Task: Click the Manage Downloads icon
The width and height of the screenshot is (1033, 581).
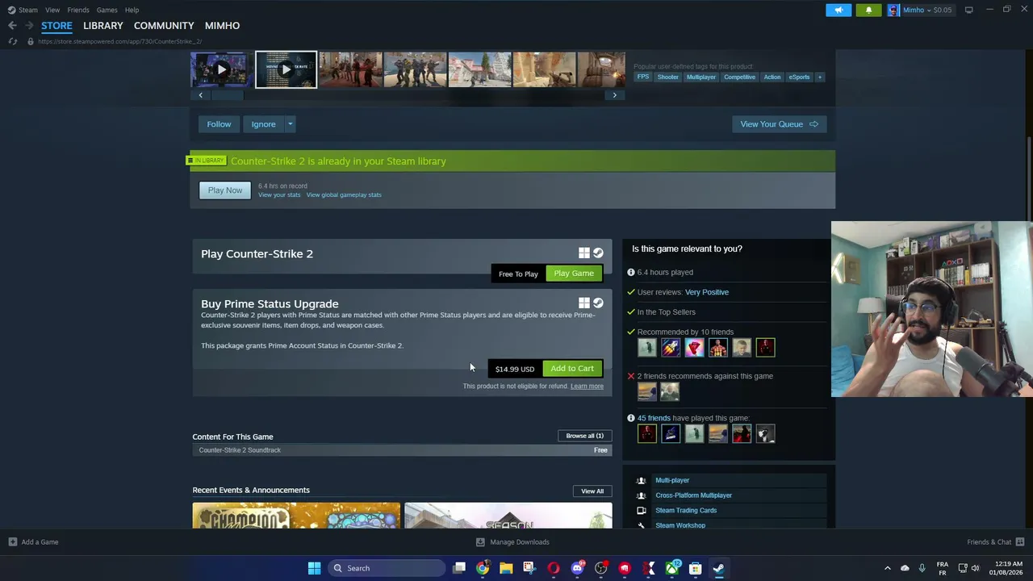Action: tap(480, 542)
